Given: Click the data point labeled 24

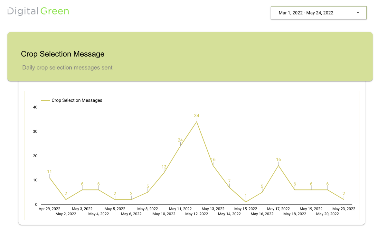Looking at the screenshot, I should click(x=180, y=146).
